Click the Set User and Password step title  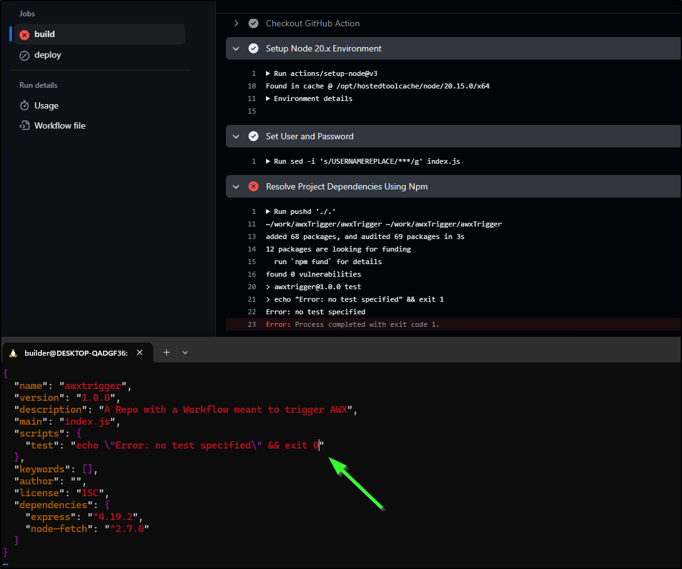[x=310, y=137]
